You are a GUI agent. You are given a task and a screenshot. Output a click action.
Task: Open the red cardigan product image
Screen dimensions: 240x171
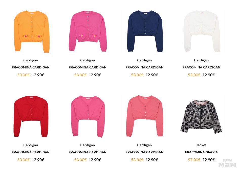coord(31,116)
